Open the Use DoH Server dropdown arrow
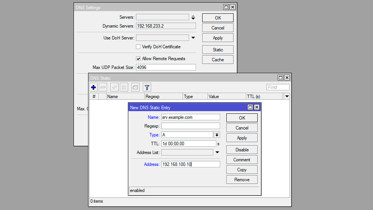The image size is (373, 210). [x=193, y=38]
